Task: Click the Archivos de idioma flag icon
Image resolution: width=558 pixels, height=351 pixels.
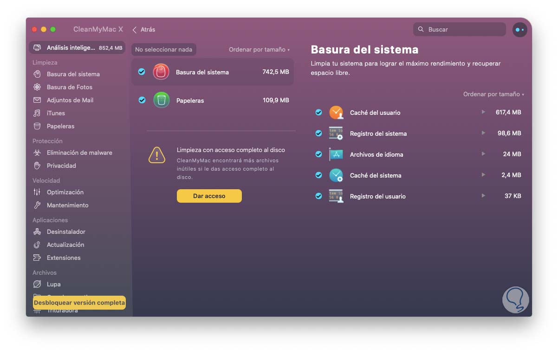Action: [336, 154]
